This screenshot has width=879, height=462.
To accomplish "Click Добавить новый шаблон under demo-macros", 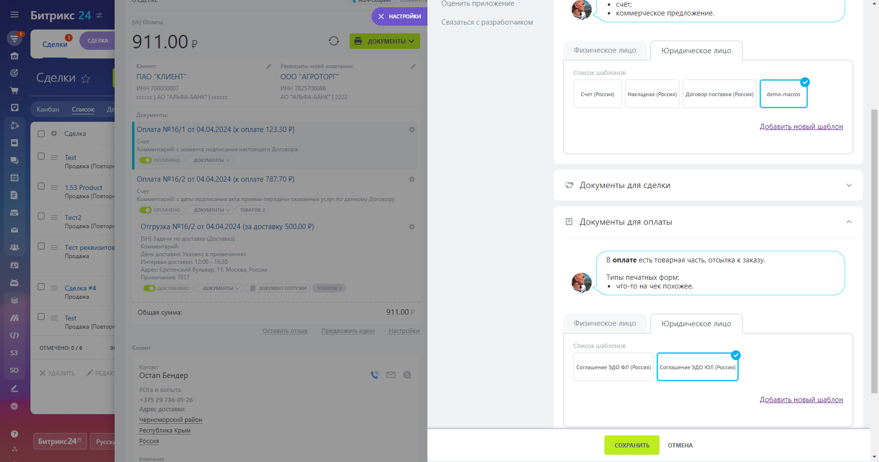I will (x=801, y=127).
